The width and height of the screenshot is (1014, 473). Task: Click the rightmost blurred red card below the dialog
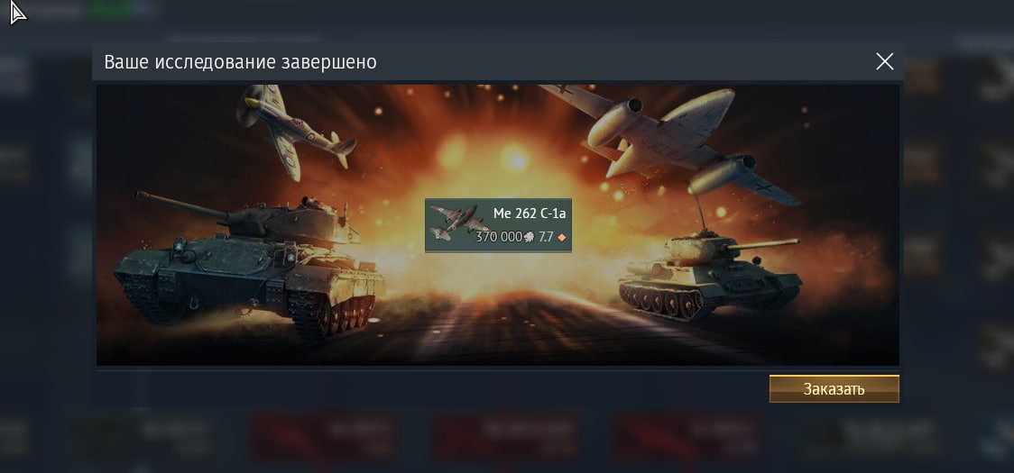(687, 434)
